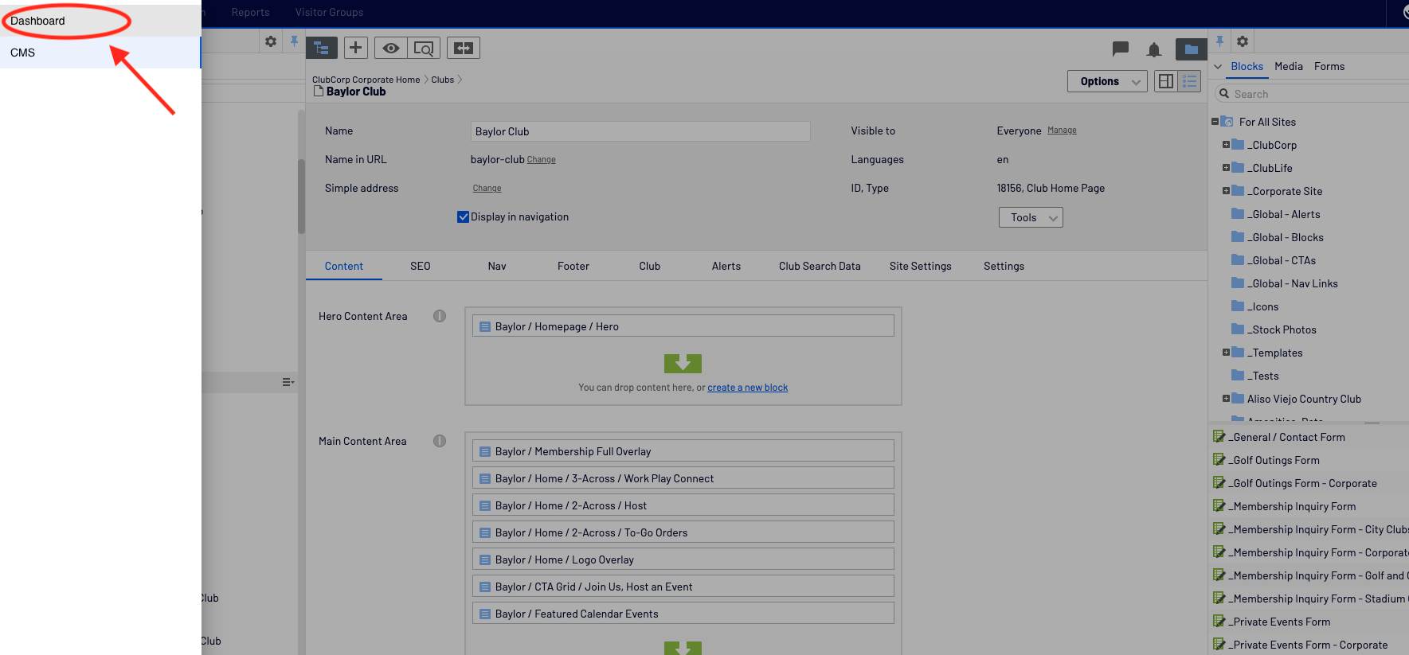The image size is (1409, 655).
Task: Select the _Global - CTAs folder
Action: pos(1281,260)
